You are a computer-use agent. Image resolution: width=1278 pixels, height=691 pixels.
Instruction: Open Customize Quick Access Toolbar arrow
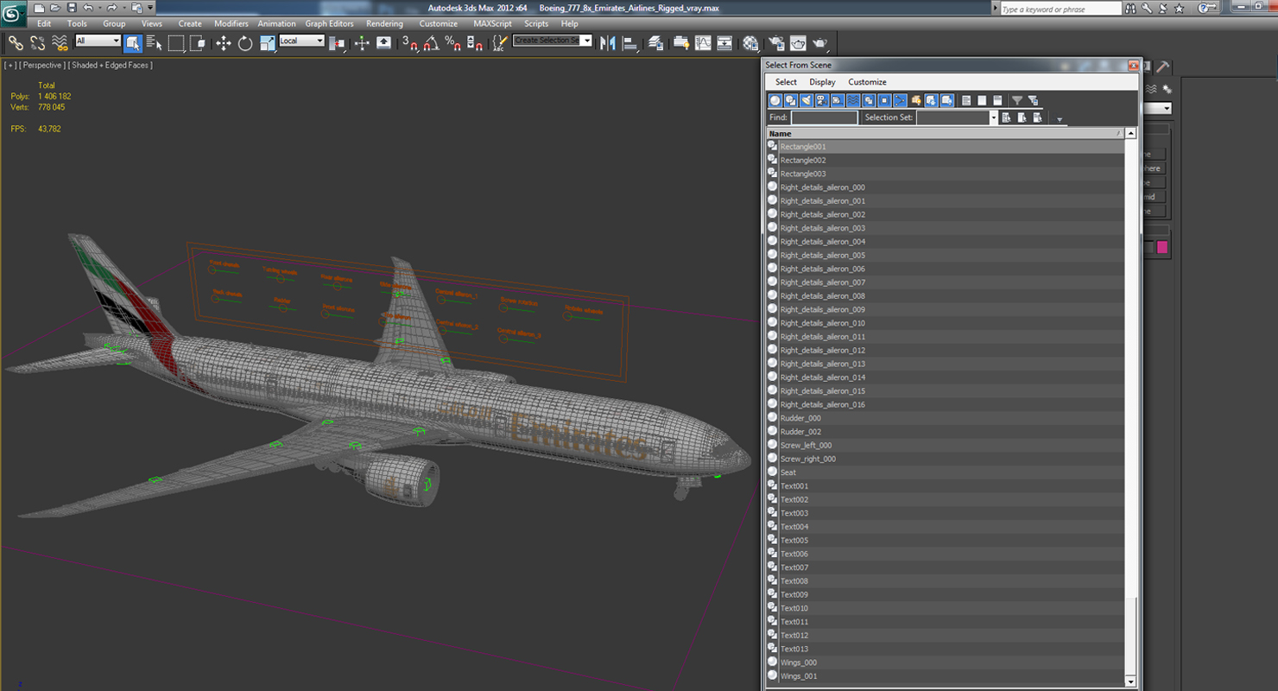click(x=150, y=8)
